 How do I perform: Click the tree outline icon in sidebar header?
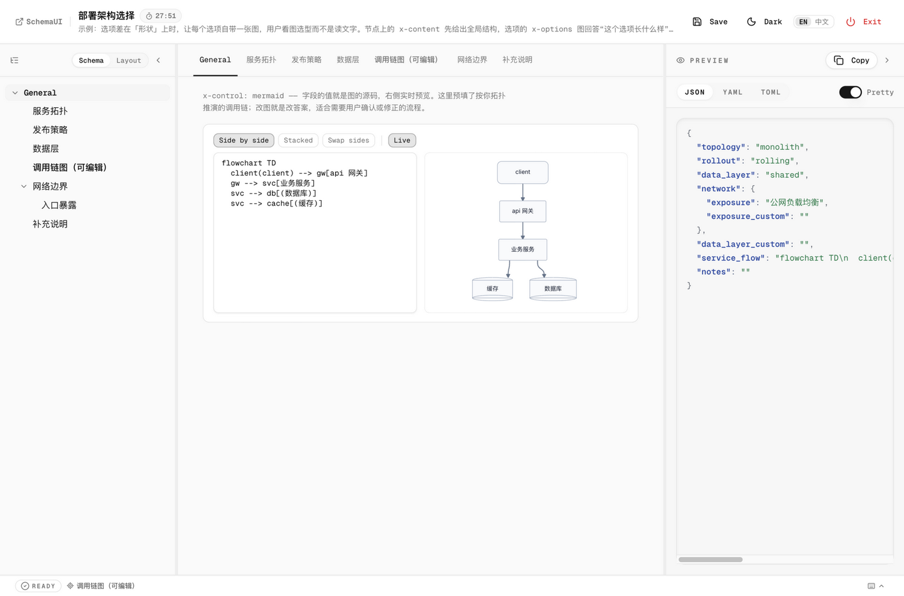[x=14, y=60]
